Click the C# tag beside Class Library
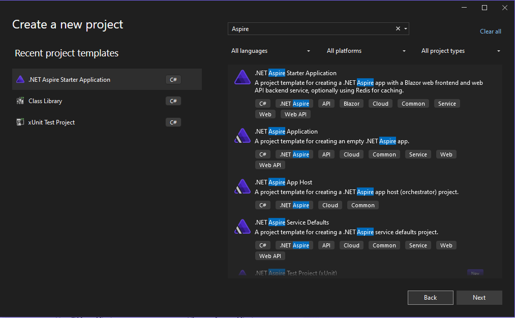The height and width of the screenshot is (318, 515). pyautogui.click(x=173, y=101)
